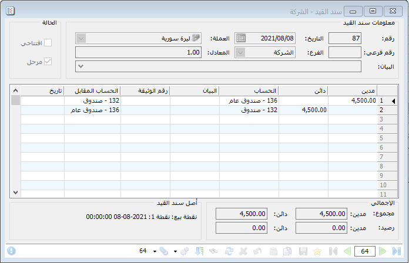Click the clipboard paste icon
Screen dimensions: 409x263
(273, 251)
